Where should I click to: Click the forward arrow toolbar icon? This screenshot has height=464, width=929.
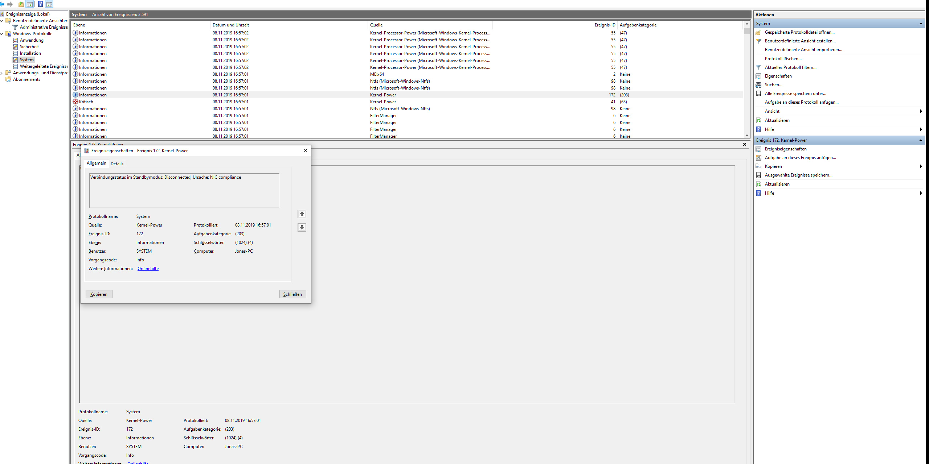(x=10, y=4)
